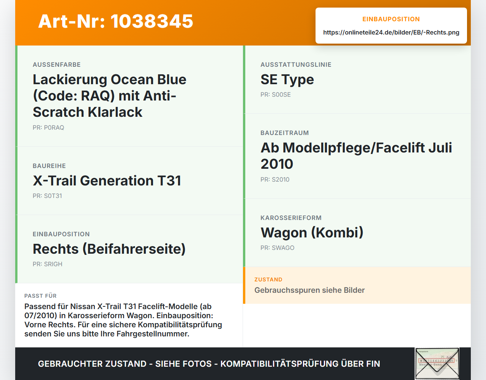This screenshot has width=486, height=380.
Task: Click the Passend für Nissan X-Trail compatibility paragraph
Action: tap(123, 320)
